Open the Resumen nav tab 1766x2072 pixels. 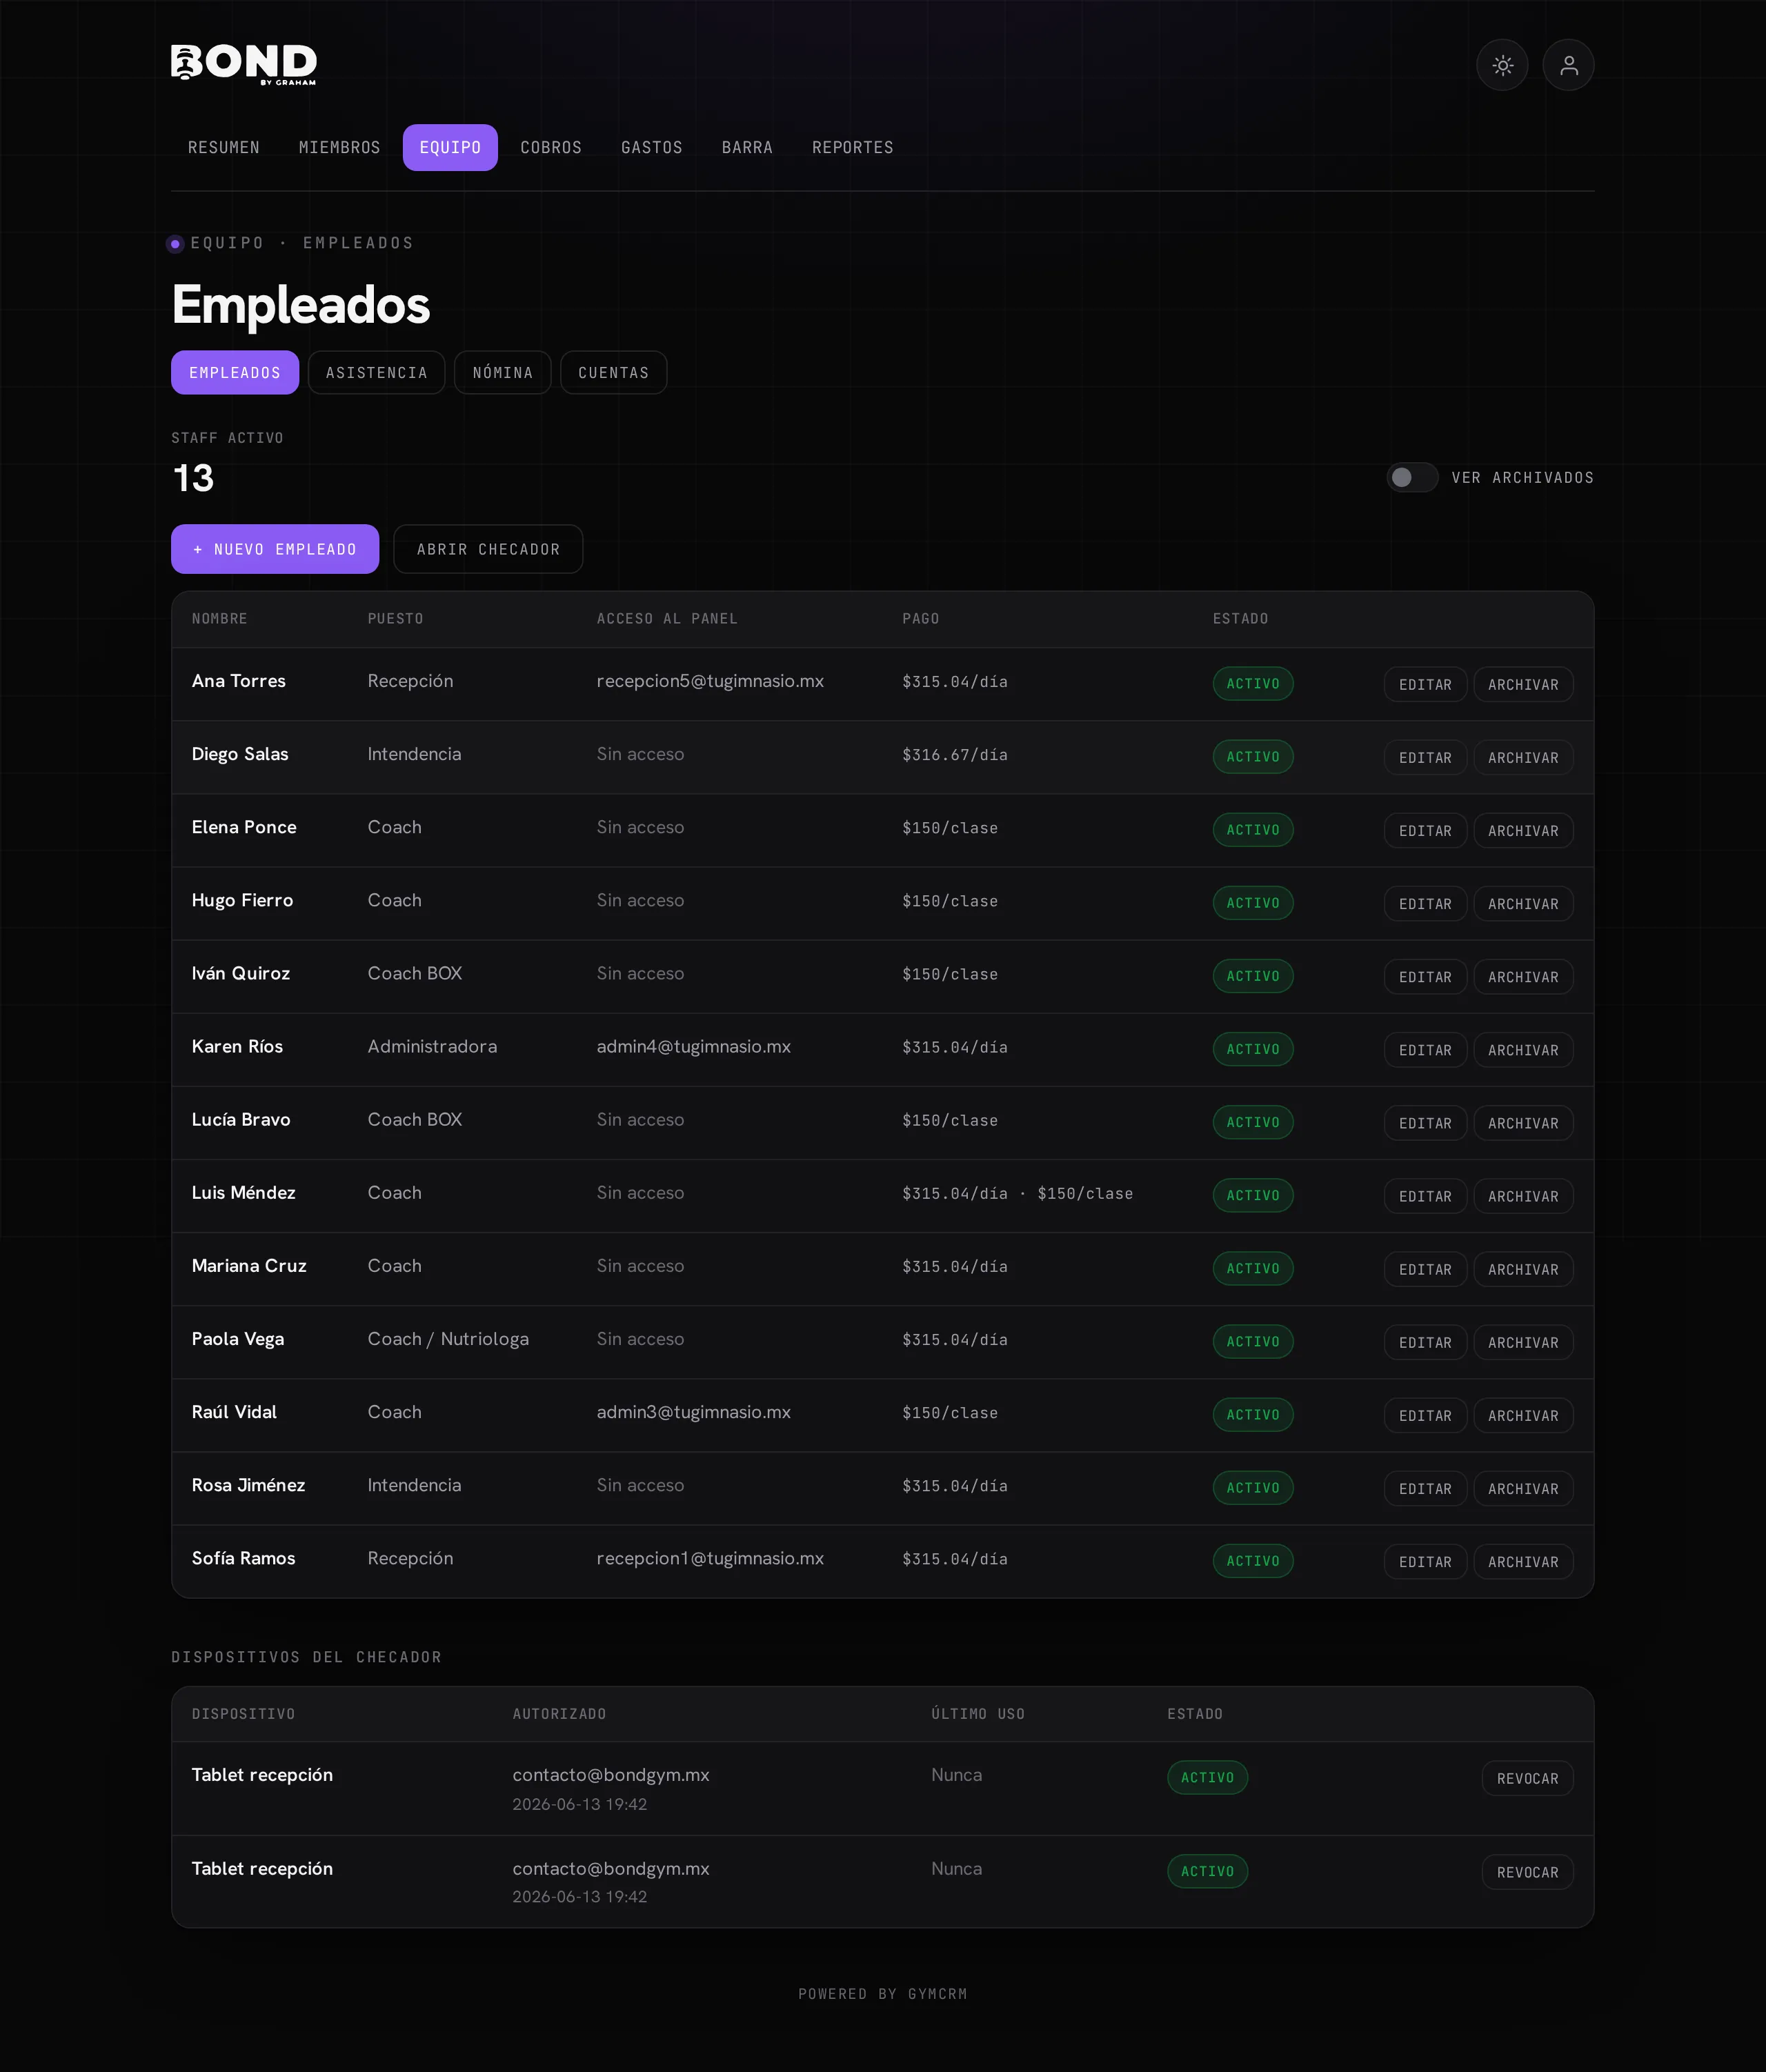coord(224,147)
